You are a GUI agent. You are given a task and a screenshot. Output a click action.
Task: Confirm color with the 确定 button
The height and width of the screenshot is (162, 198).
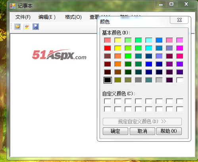tap(115, 131)
